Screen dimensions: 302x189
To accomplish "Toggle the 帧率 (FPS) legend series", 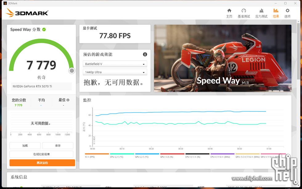I will coord(97,156).
